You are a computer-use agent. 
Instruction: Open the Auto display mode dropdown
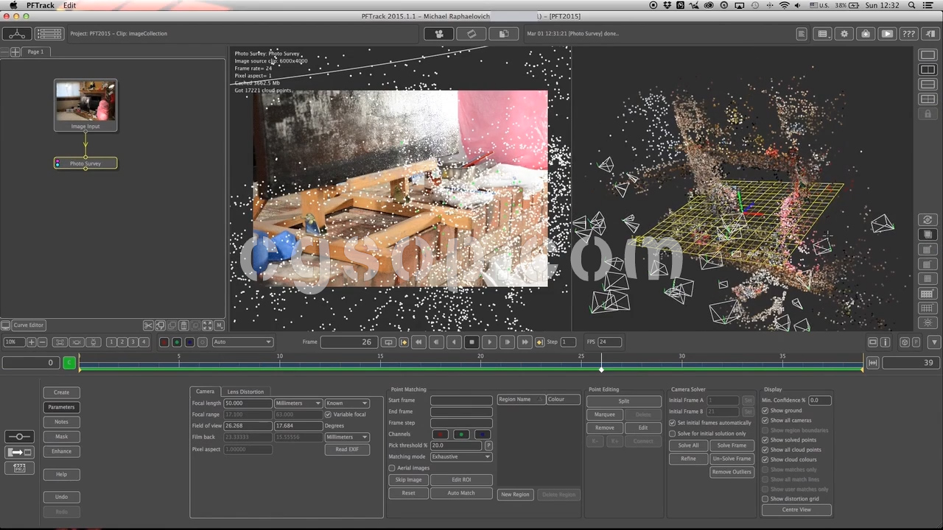click(242, 342)
